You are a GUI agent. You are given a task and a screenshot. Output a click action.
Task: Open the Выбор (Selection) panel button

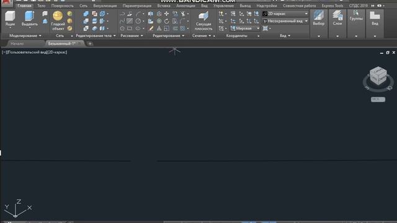(x=319, y=18)
